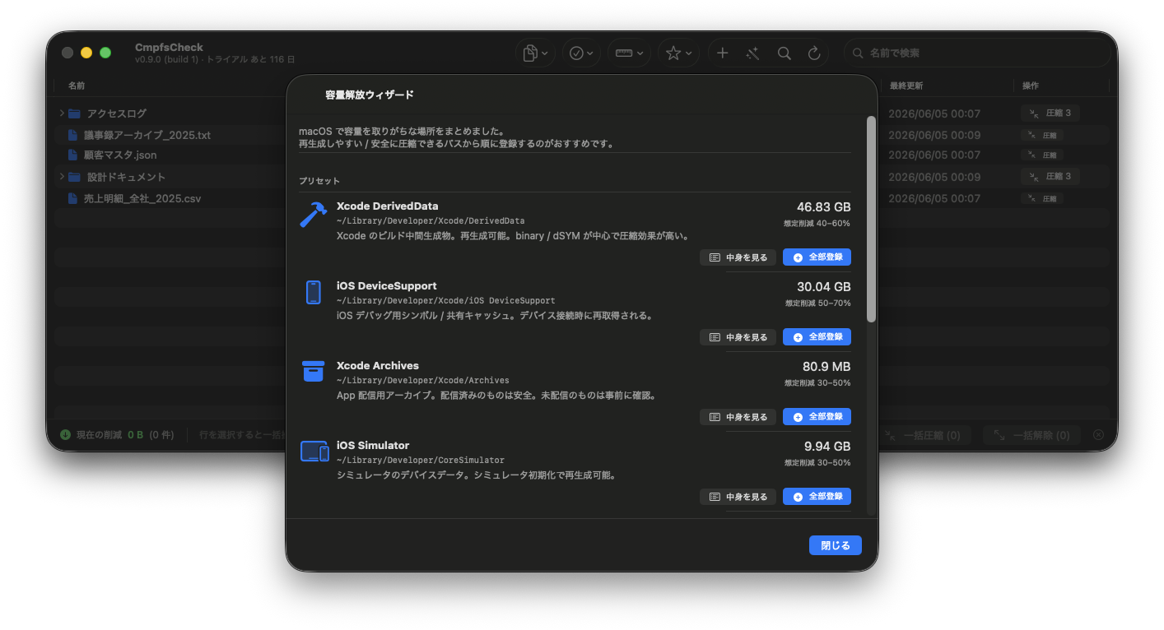Click the green 現在の削減 status icon
This screenshot has height=630, width=1164.
[x=66, y=435]
